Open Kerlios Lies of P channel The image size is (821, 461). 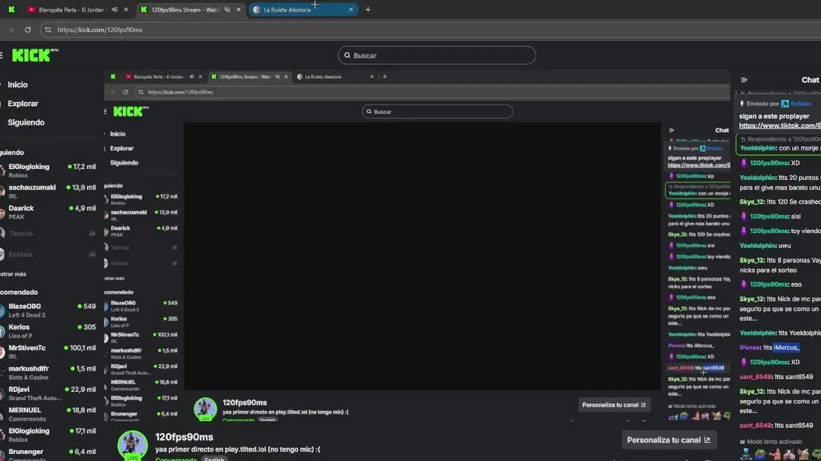tap(49, 331)
